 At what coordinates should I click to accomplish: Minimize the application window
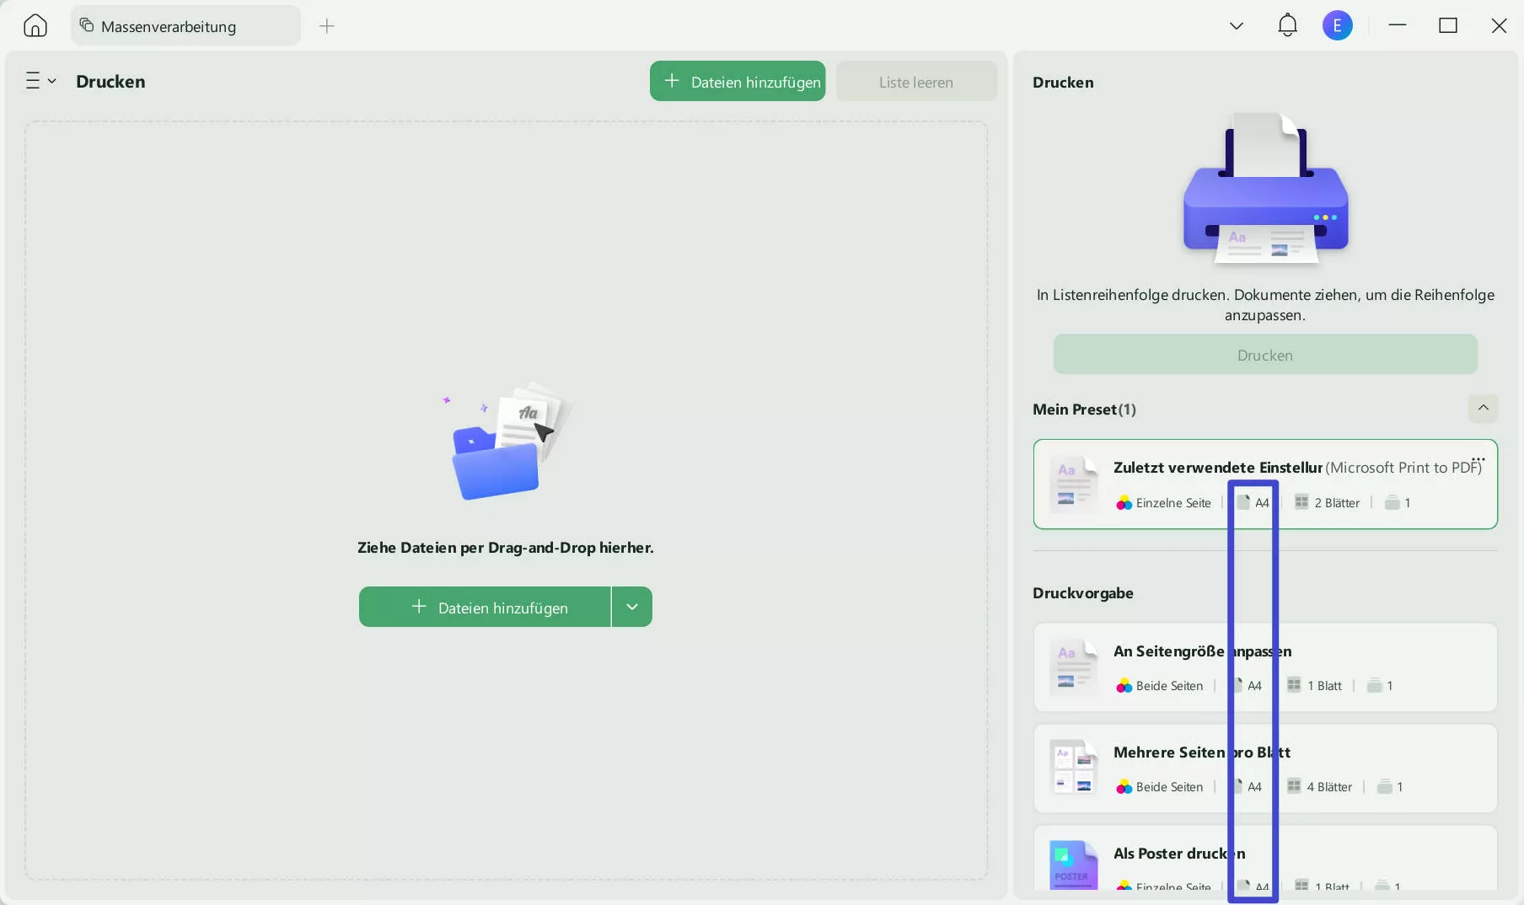[1398, 25]
